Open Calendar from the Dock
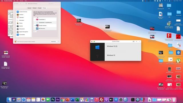 point(29,100)
